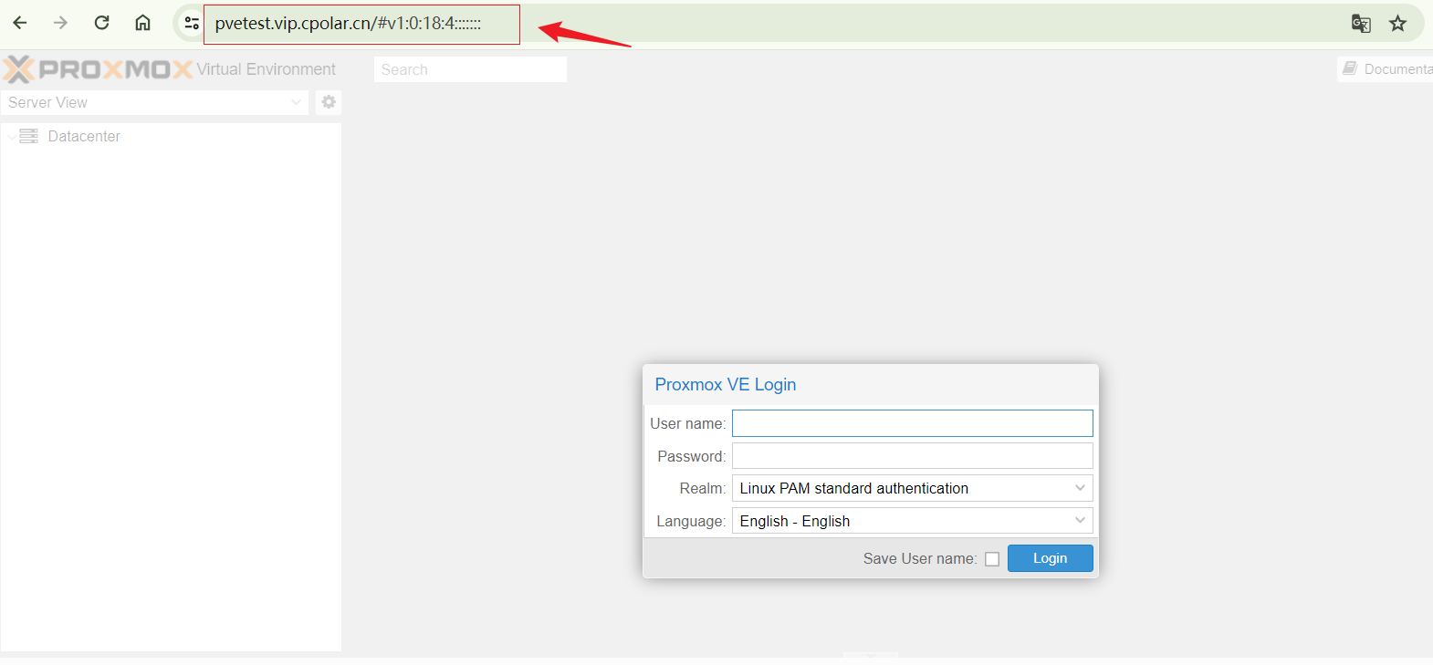The image size is (1433, 665).
Task: Toggle the Save User name checkbox
Action: [x=992, y=559]
